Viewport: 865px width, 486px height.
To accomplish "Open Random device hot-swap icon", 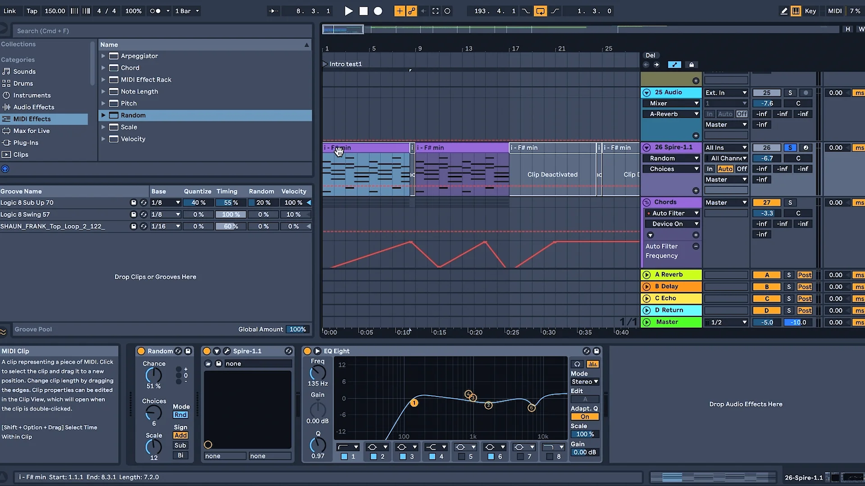I will coord(178,351).
